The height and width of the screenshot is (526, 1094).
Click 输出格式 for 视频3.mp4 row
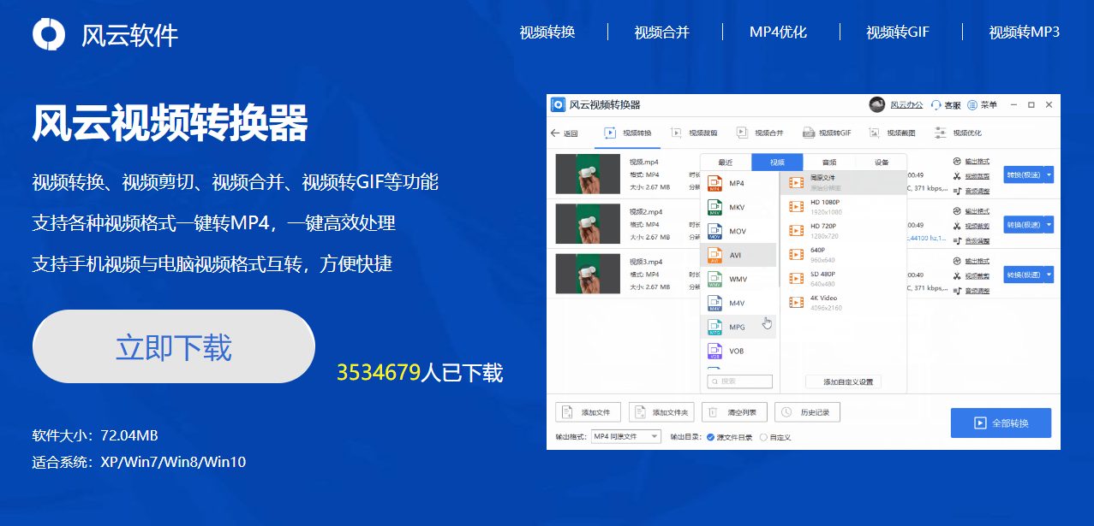pyautogui.click(x=971, y=261)
